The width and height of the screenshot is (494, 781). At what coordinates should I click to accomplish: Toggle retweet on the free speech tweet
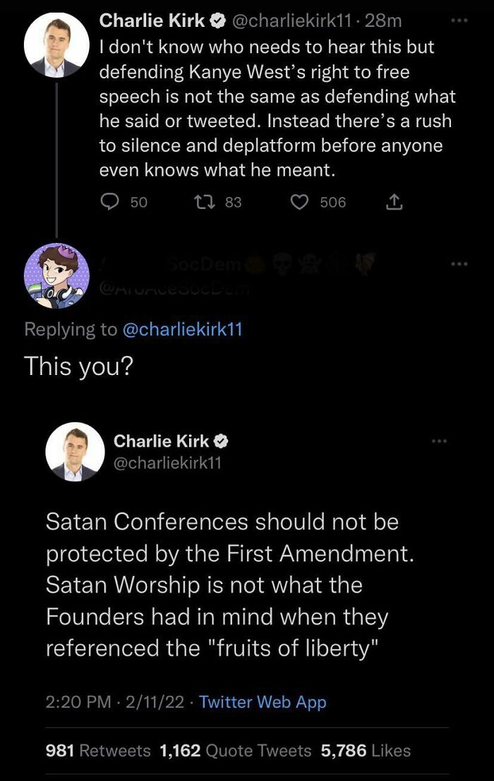point(205,203)
